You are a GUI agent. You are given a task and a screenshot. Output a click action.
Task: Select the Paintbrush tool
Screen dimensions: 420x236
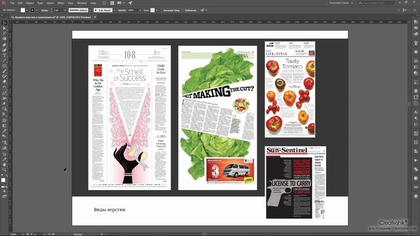pos(5,71)
